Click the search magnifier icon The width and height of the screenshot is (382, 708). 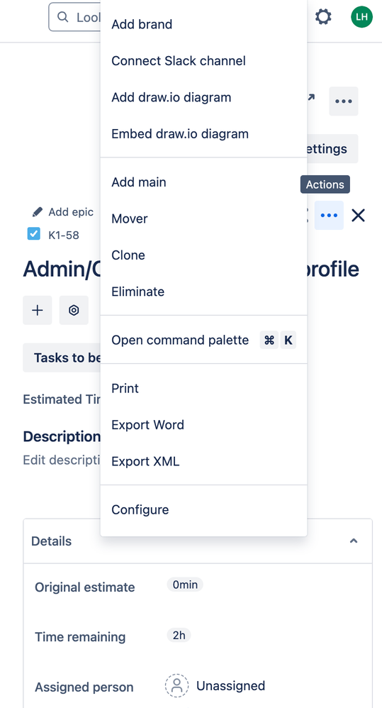pyautogui.click(x=62, y=17)
